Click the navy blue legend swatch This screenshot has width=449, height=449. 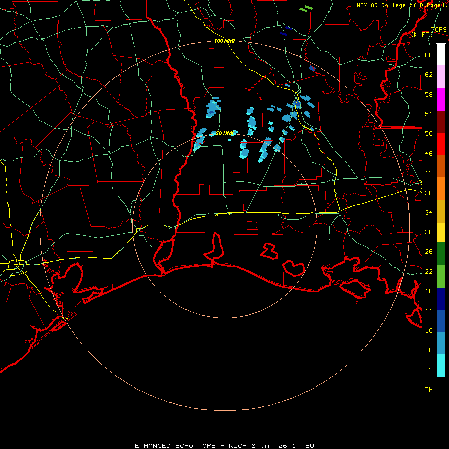tap(441, 299)
